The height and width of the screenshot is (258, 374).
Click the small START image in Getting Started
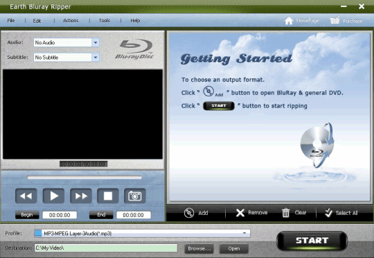coord(219,106)
